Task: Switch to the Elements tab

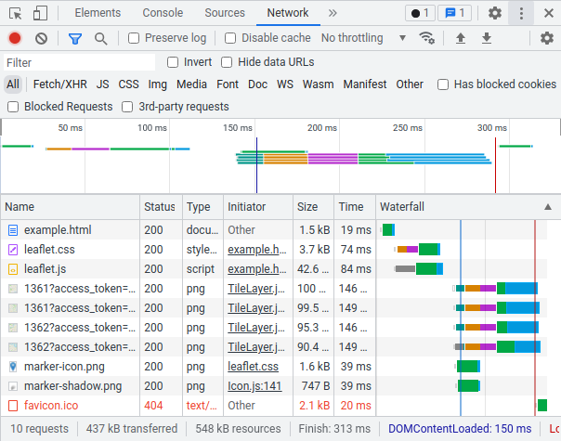Action: [98, 13]
